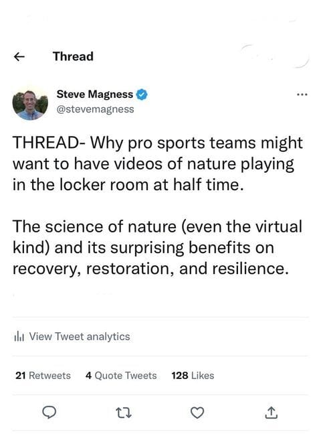The height and width of the screenshot is (434, 321).
Task: Tap the blue verified badge
Action: pos(142,94)
